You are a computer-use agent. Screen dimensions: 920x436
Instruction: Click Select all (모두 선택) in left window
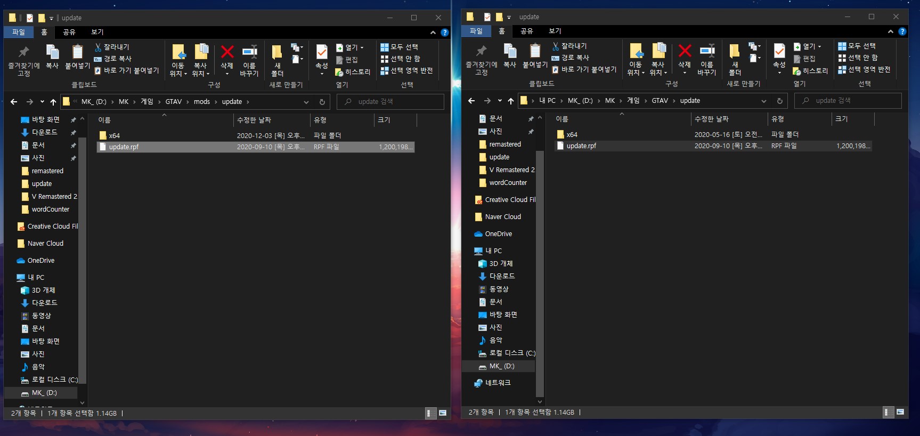tap(400, 47)
